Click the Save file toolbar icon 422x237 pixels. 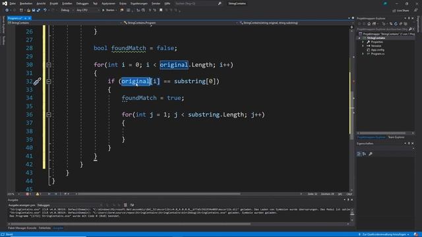point(34,11)
